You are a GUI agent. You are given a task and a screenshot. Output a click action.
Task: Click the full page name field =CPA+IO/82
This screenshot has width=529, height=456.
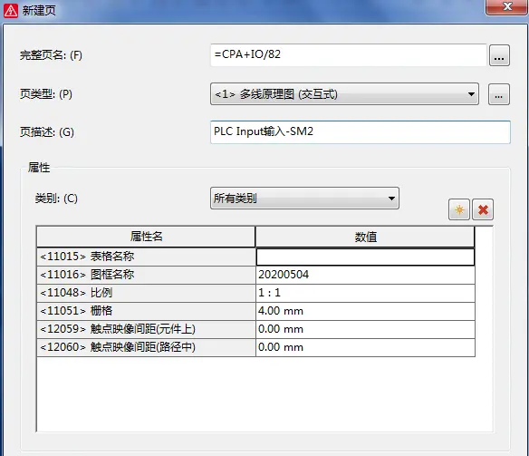pos(349,54)
